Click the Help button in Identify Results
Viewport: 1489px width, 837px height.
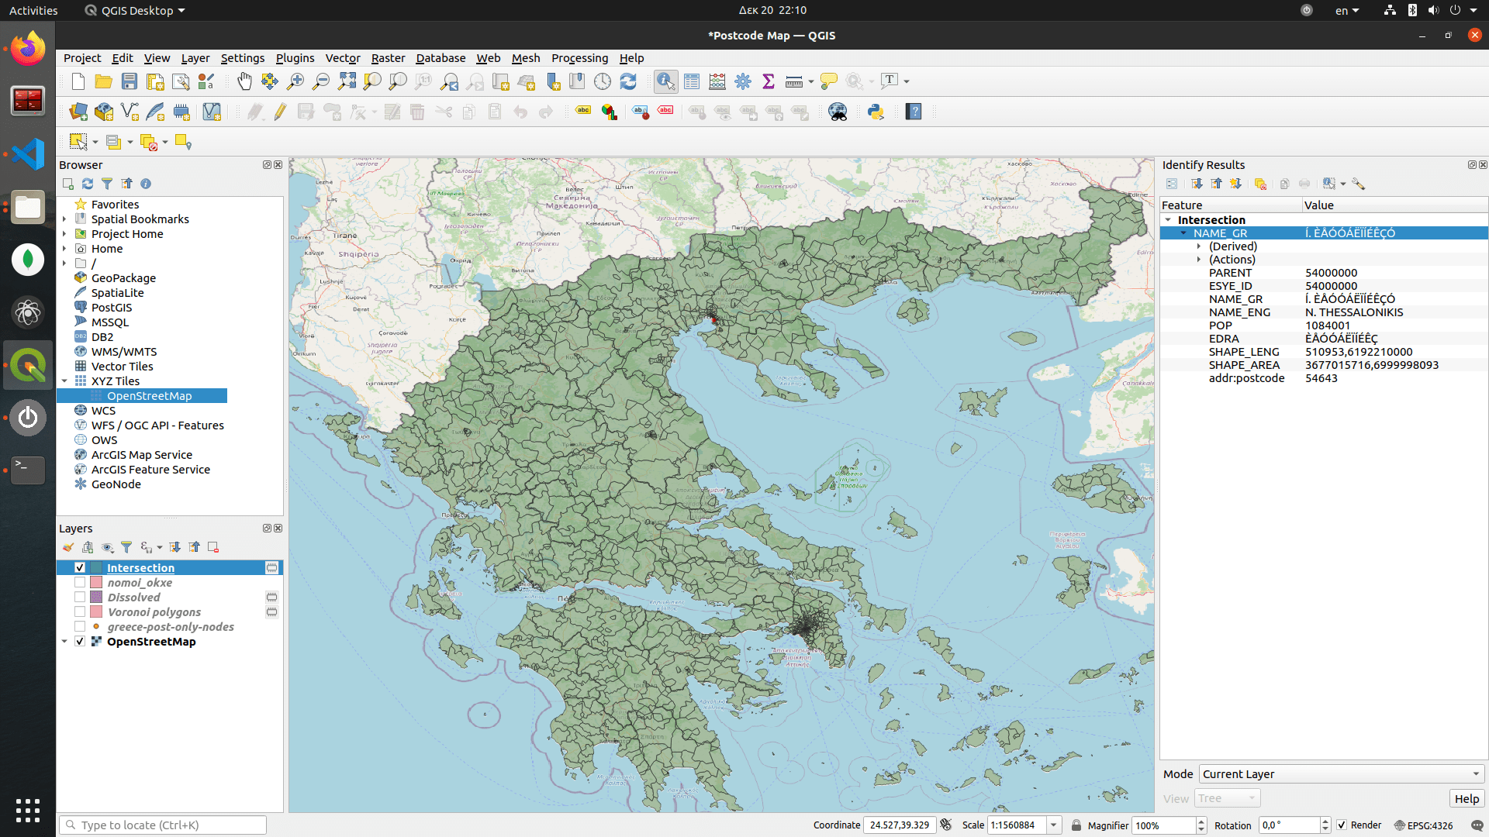pyautogui.click(x=1466, y=799)
